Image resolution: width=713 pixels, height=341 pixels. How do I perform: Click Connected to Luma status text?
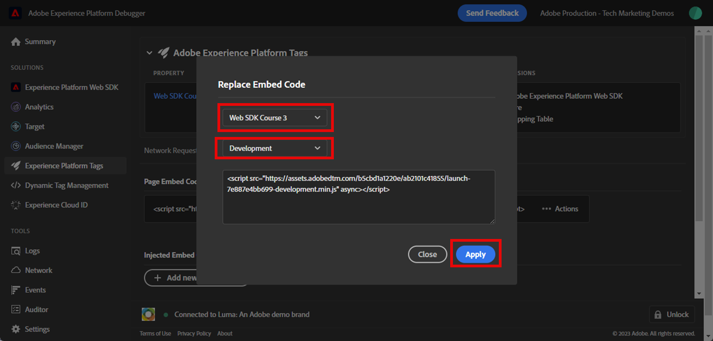point(241,315)
